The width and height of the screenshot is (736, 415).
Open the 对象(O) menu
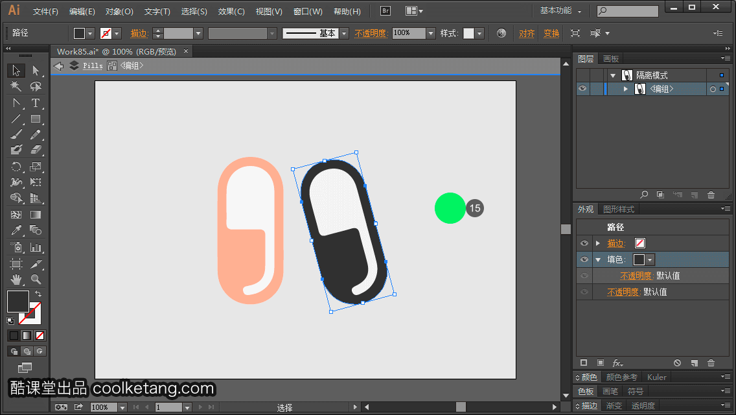pyautogui.click(x=119, y=11)
